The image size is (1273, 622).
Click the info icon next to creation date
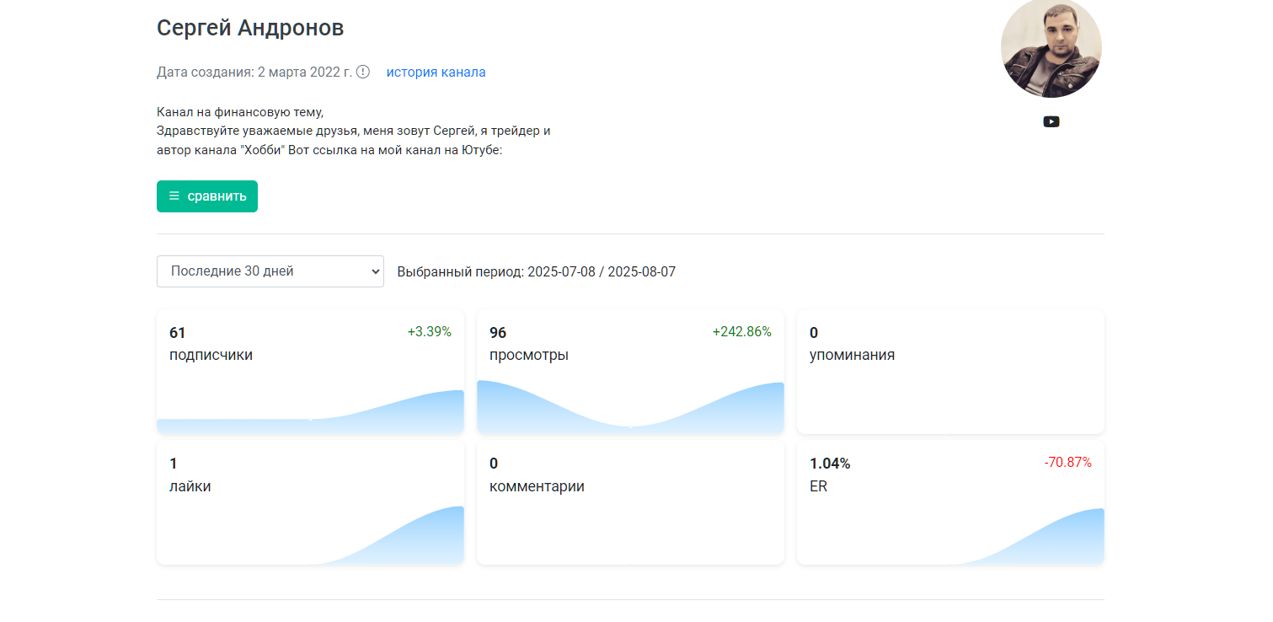(363, 72)
